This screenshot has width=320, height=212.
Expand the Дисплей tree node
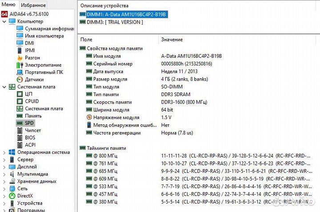pos(4,167)
